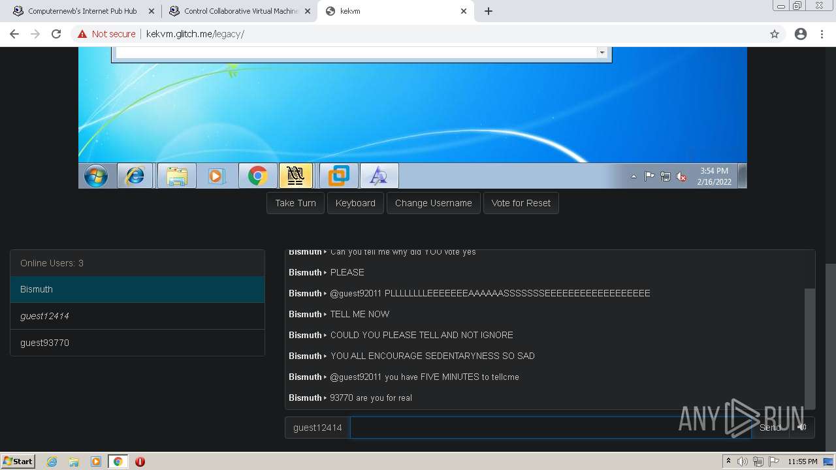Image resolution: width=836 pixels, height=470 pixels.
Task: Select the kekvm browser tab
Action: [x=394, y=11]
